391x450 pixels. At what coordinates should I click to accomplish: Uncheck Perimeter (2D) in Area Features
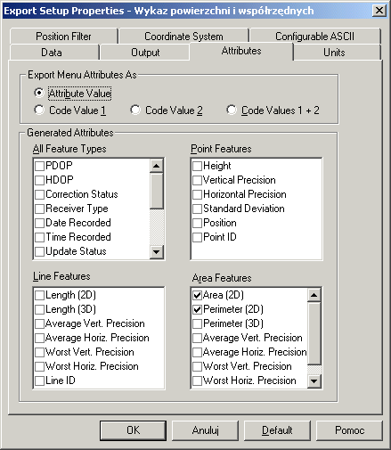click(197, 309)
